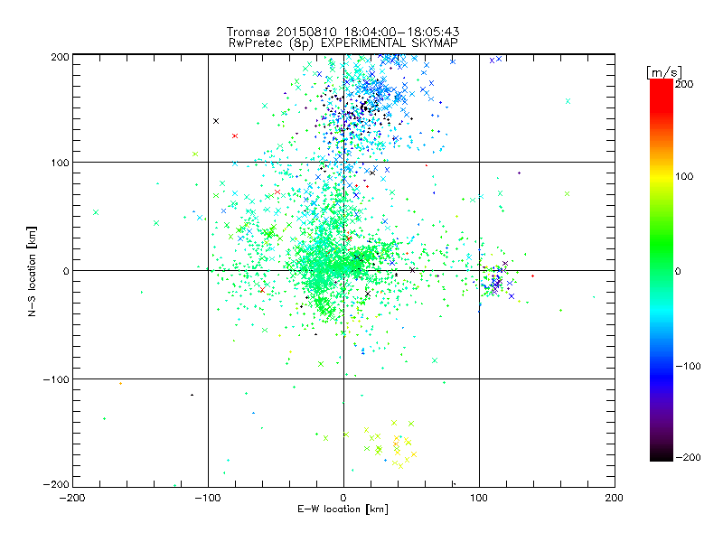This screenshot has height=542, width=723.
Task: Click the colorbar label '100'
Action: [684, 176]
